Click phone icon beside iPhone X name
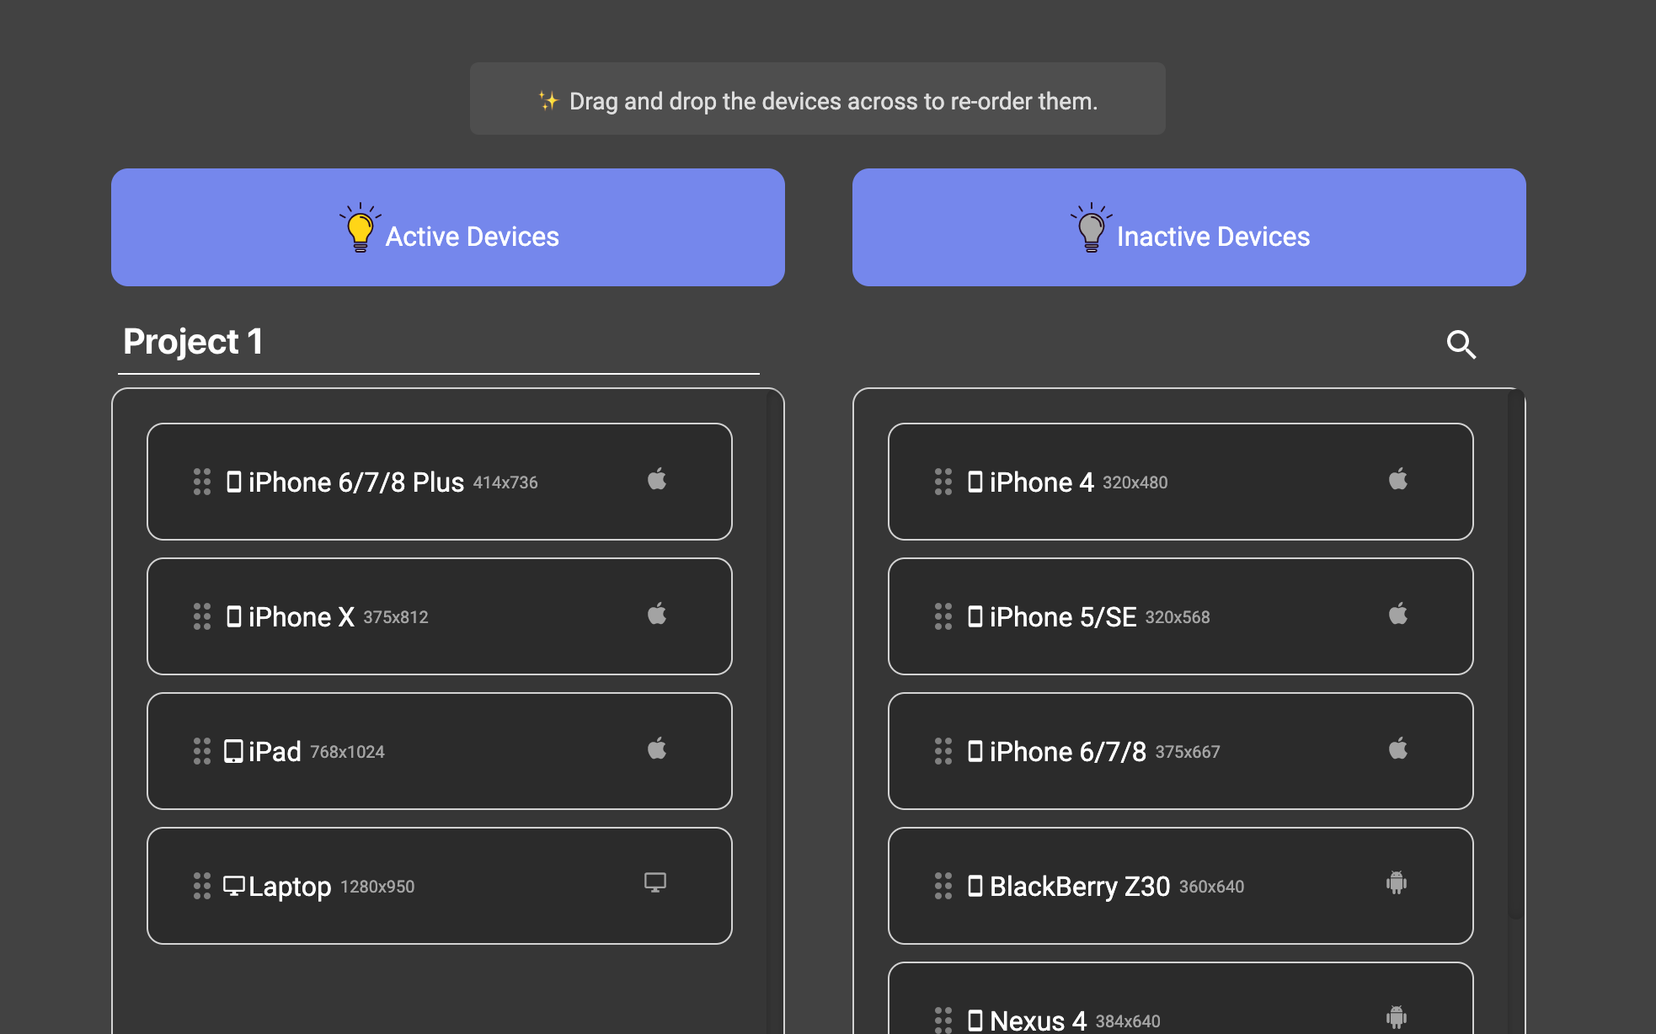The height and width of the screenshot is (1034, 1656). (234, 616)
